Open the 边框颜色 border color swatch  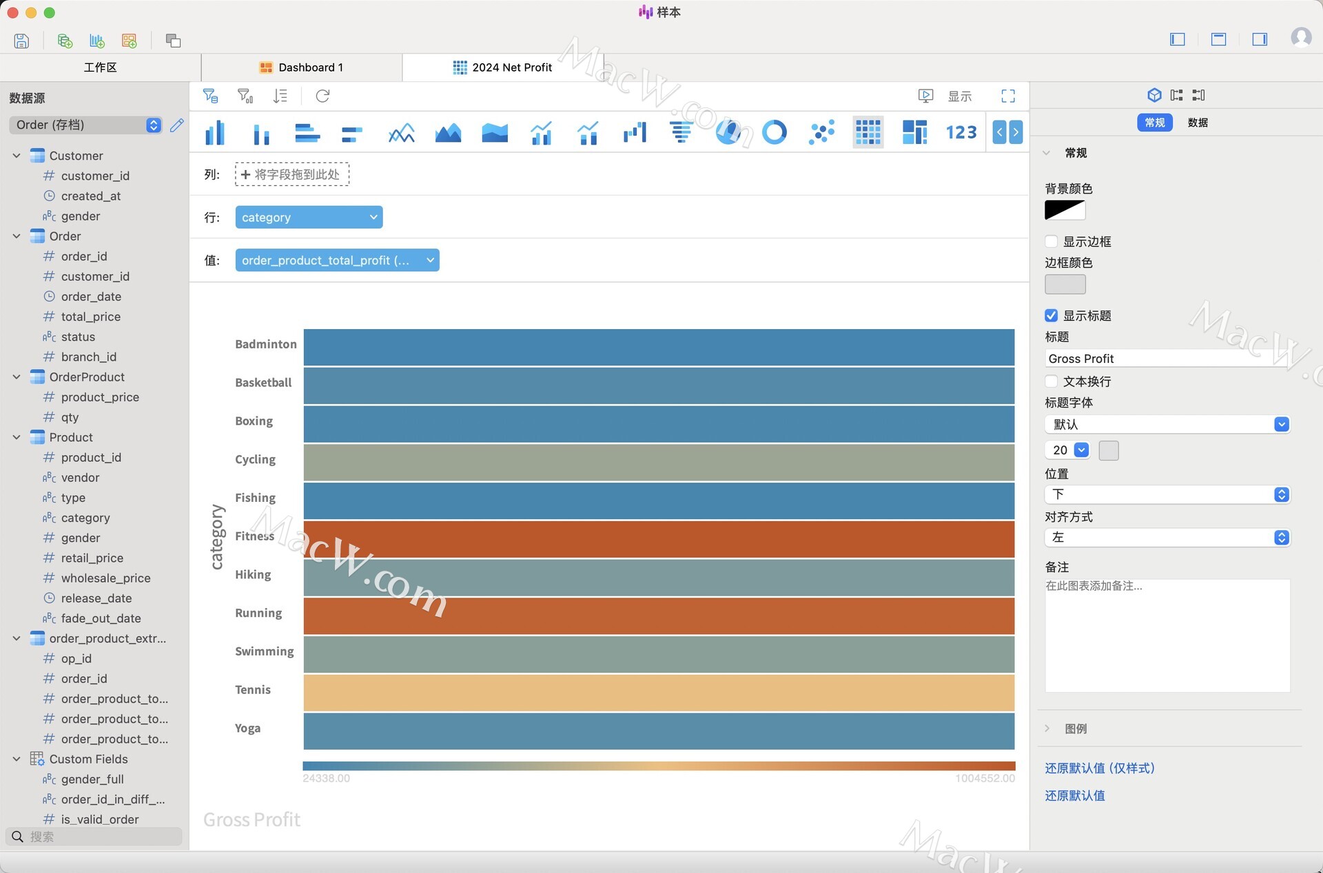1065,284
